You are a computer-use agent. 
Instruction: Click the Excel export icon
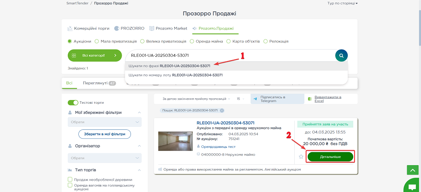click(309, 99)
